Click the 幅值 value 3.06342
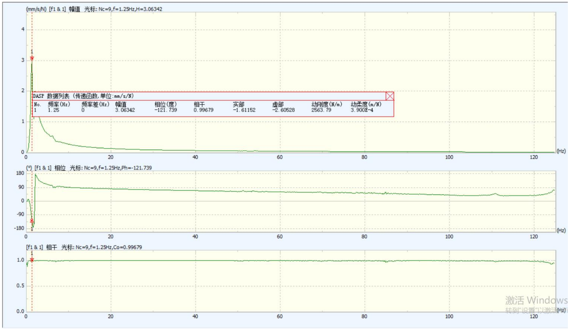This screenshot has height=331, width=572. coord(125,110)
